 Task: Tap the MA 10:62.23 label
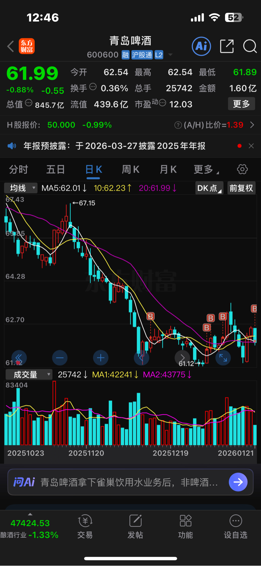click(x=112, y=188)
